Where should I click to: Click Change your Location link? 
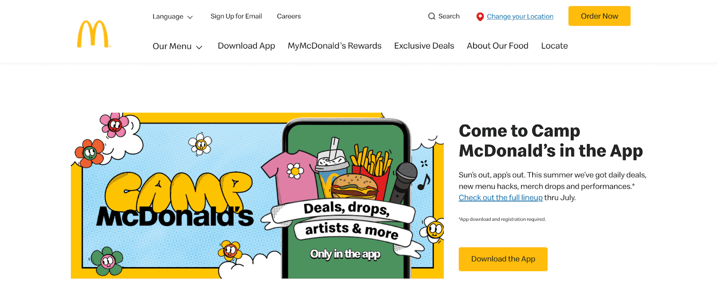click(520, 17)
